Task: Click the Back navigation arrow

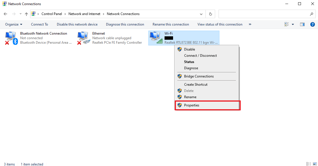Action: (x=5, y=14)
